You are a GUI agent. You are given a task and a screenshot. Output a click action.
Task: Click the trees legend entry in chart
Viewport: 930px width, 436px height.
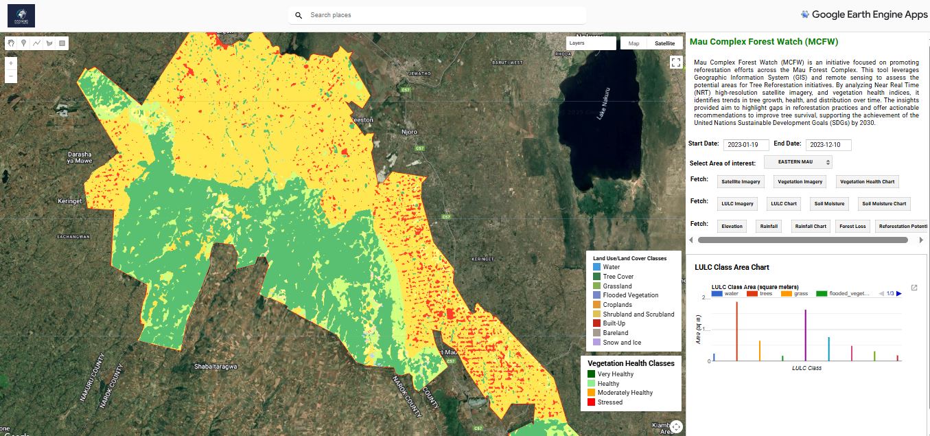[x=760, y=294]
